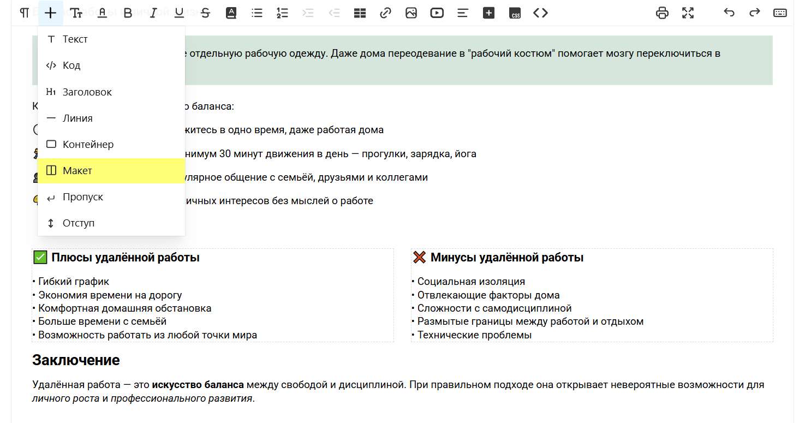This screenshot has width=805, height=423.
Task: Click the line about общение с семьёй
Action: tap(307, 177)
